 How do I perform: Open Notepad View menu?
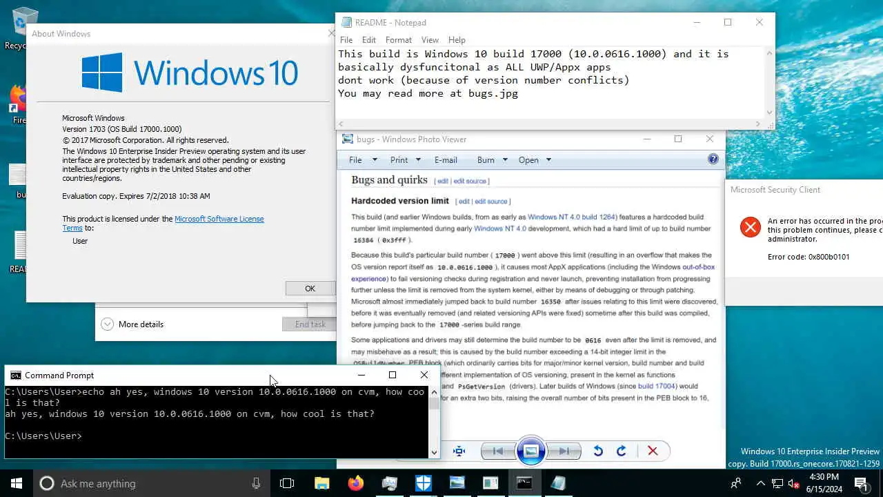[430, 40]
